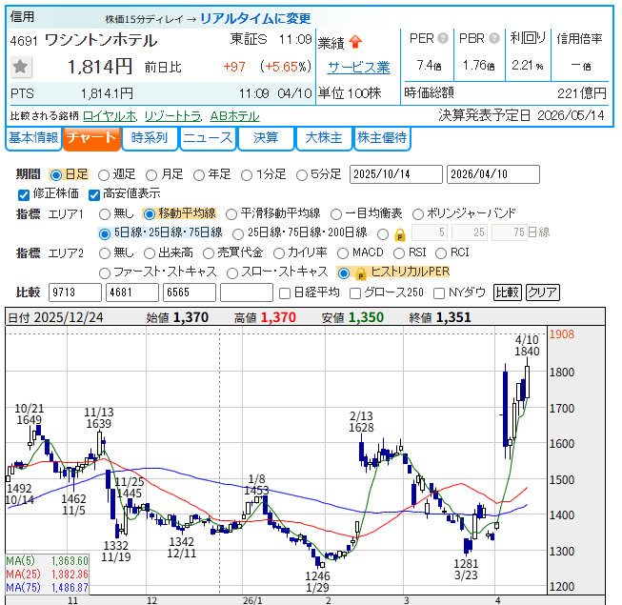The width and height of the screenshot is (622, 605).
Task: Open the サービス業 sector link
Action: click(x=358, y=68)
